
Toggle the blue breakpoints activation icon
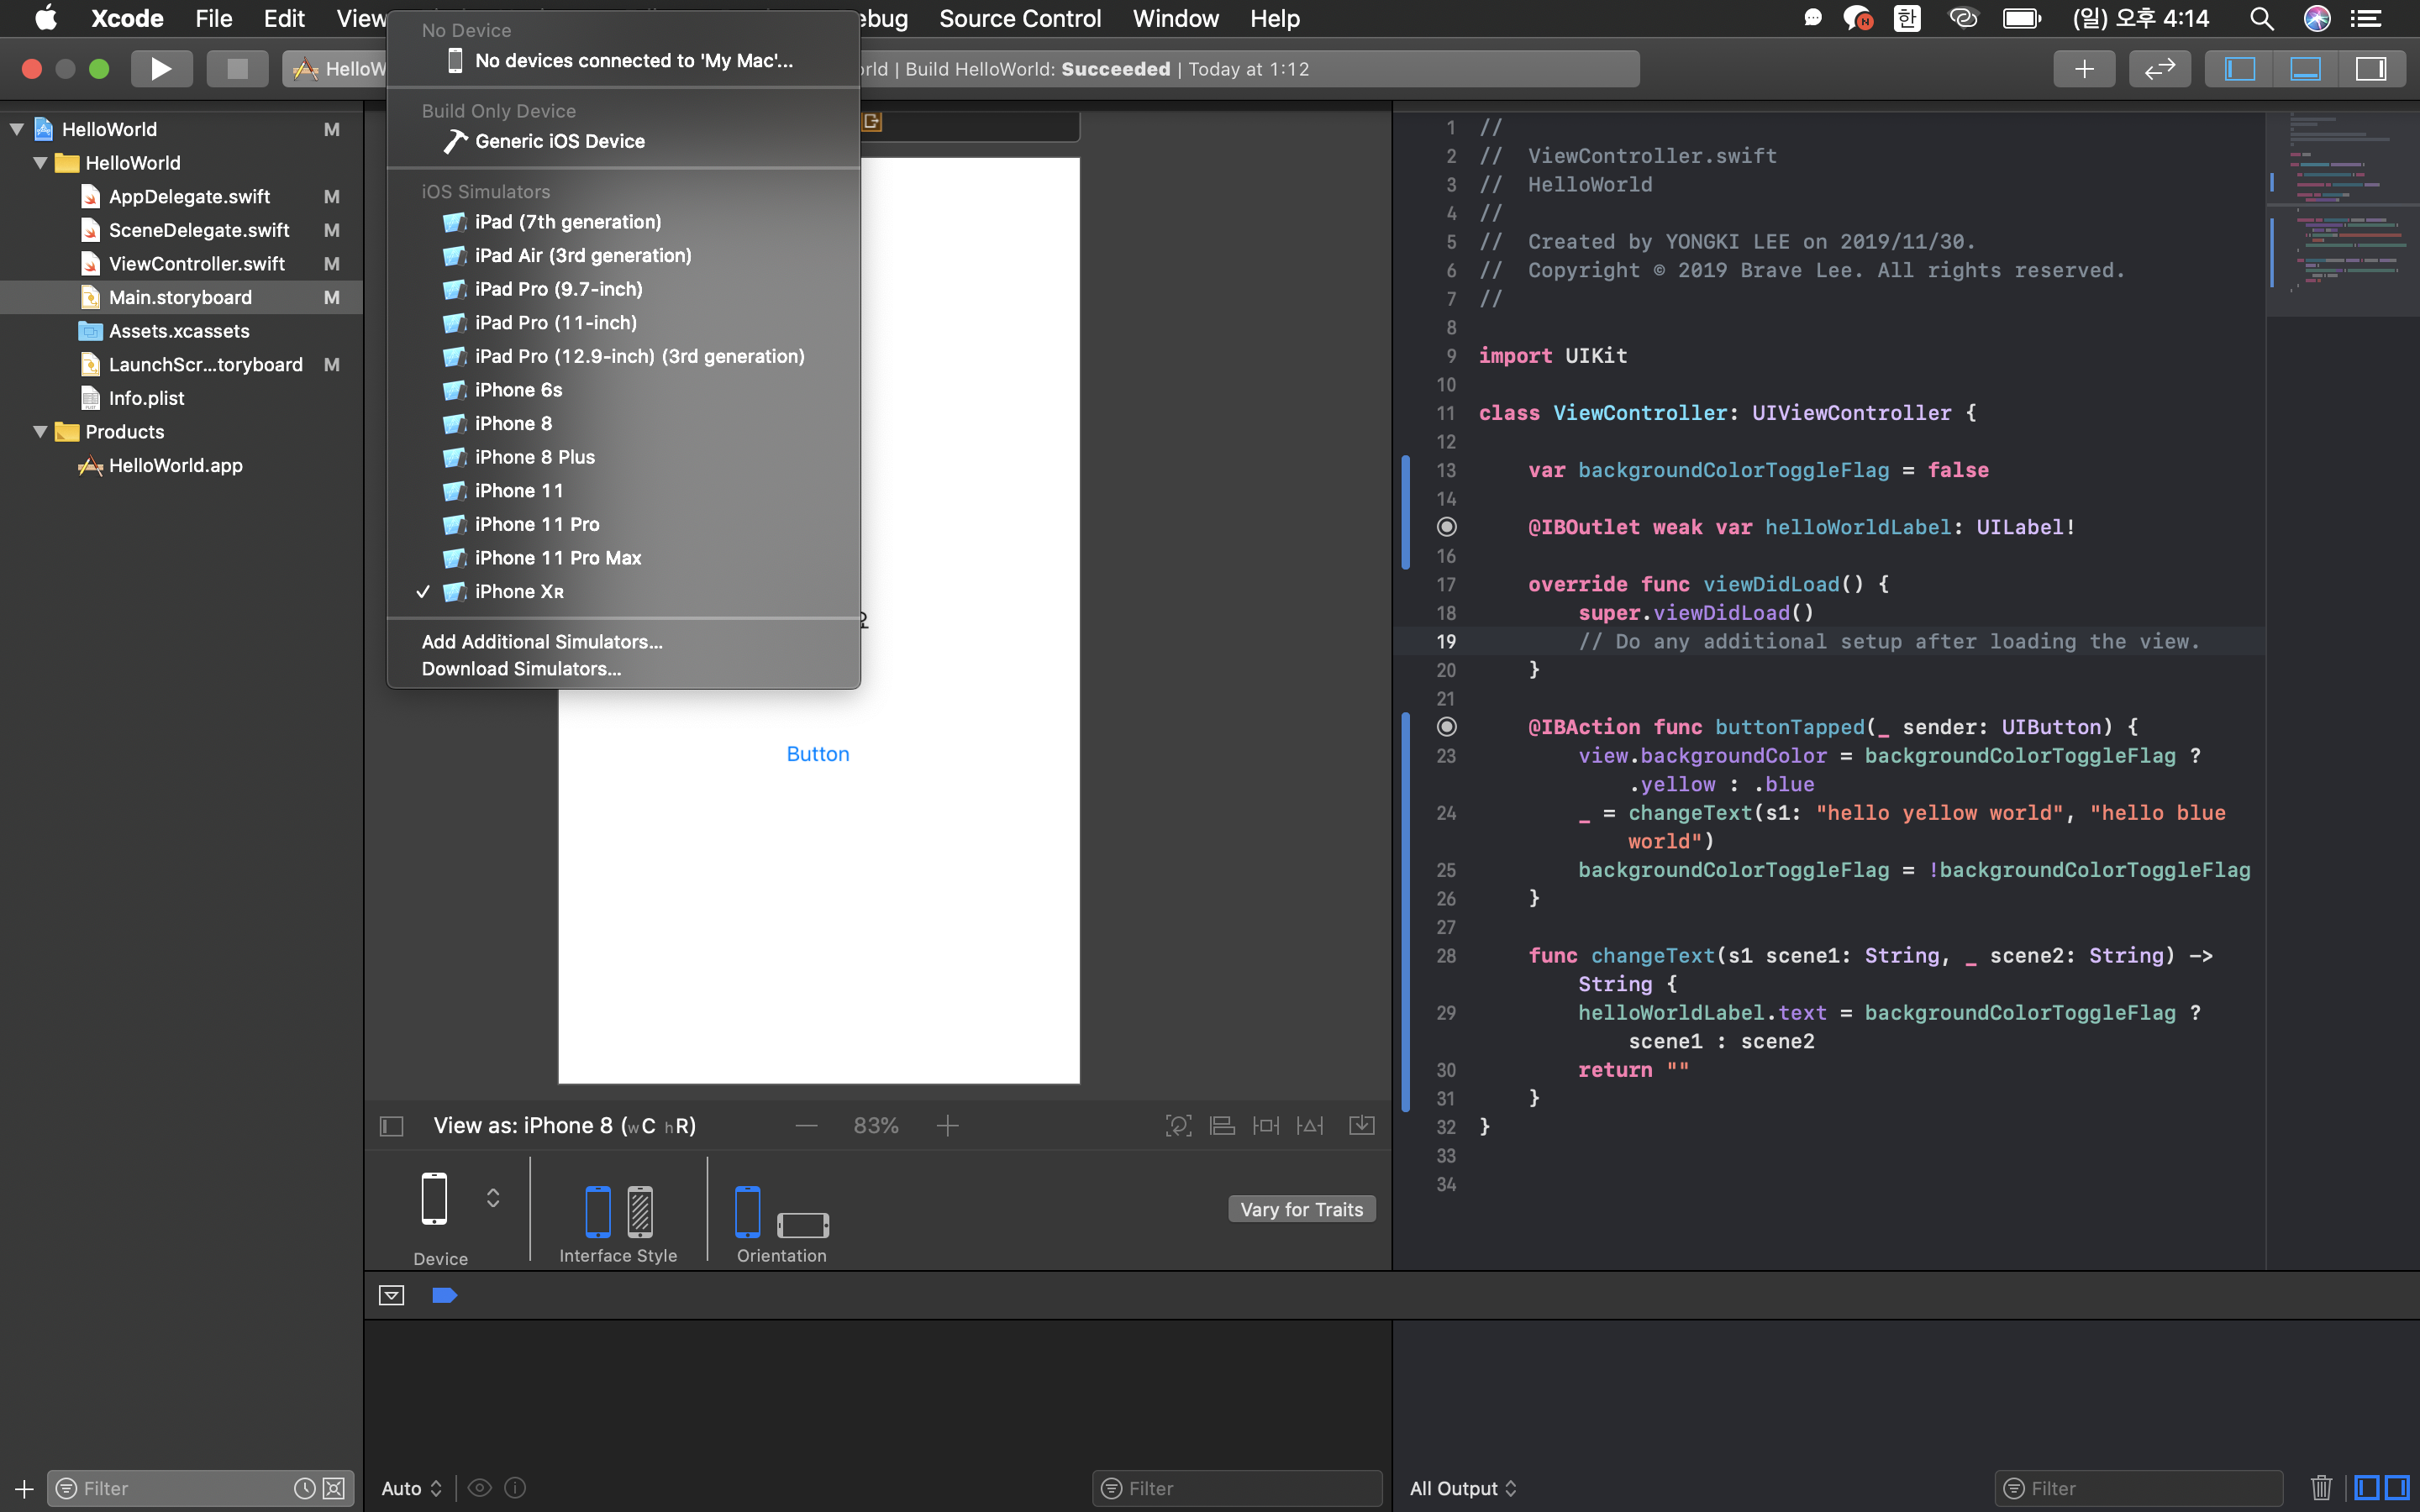444,1296
